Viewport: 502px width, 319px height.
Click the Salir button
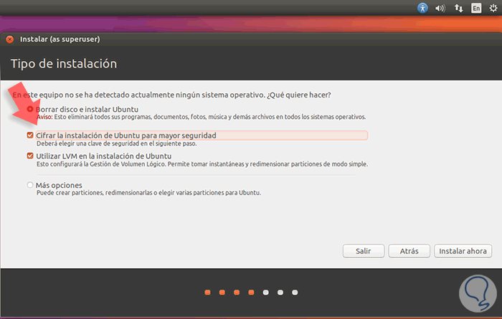(x=364, y=251)
